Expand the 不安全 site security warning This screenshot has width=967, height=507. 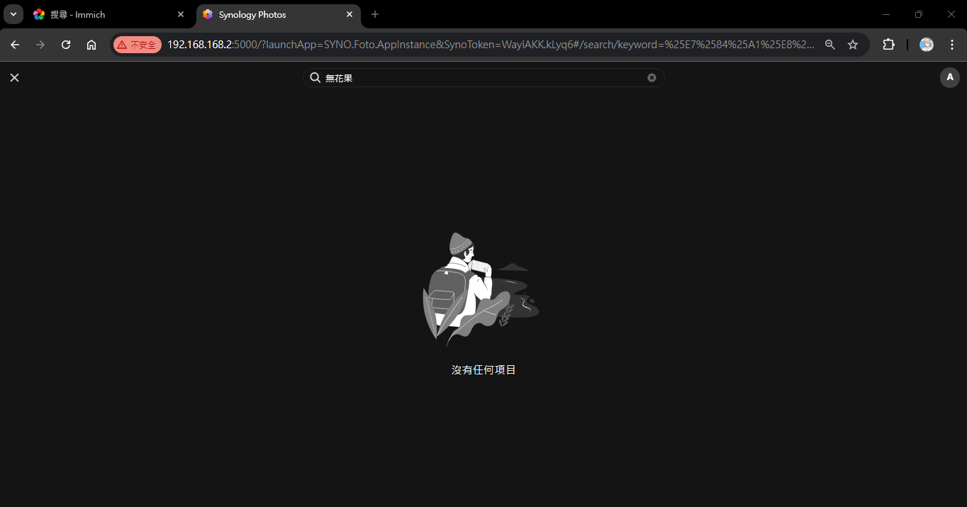point(137,44)
